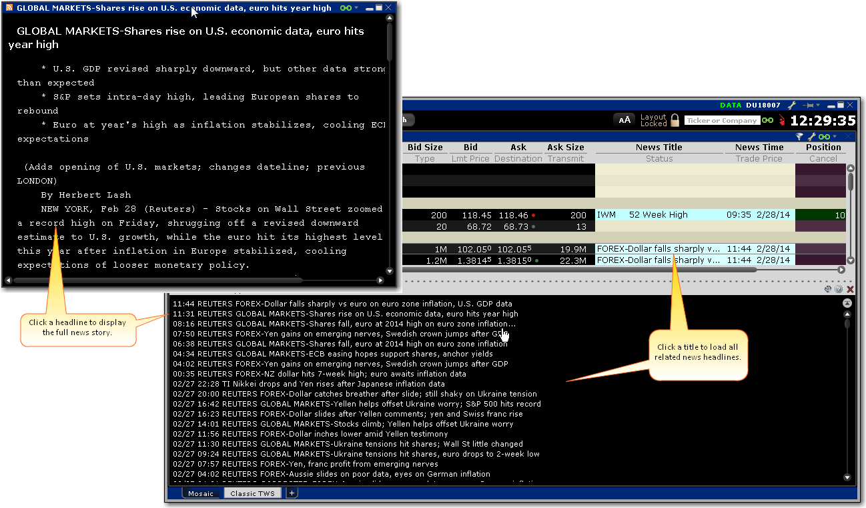Click scroll-to-top double arrow in headlines panel

click(847, 304)
